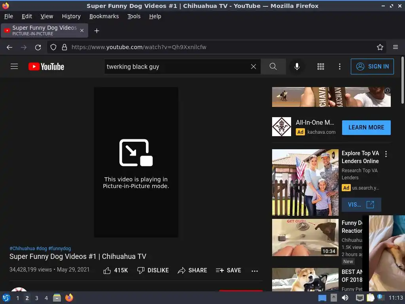
Task: Go back with the browser back arrow
Action: 9,47
